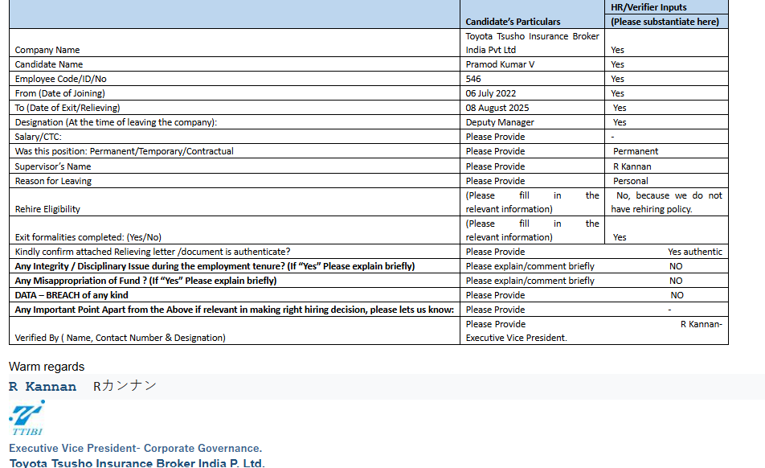Select the '06 July 2022' joining date

click(490, 93)
